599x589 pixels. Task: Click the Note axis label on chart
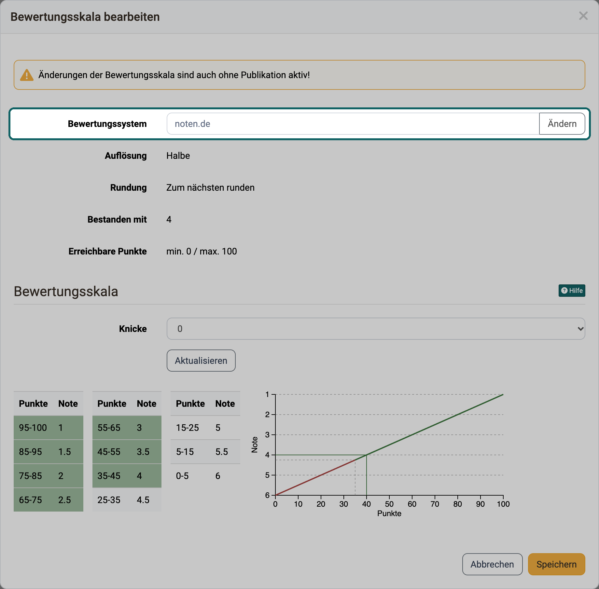click(255, 445)
